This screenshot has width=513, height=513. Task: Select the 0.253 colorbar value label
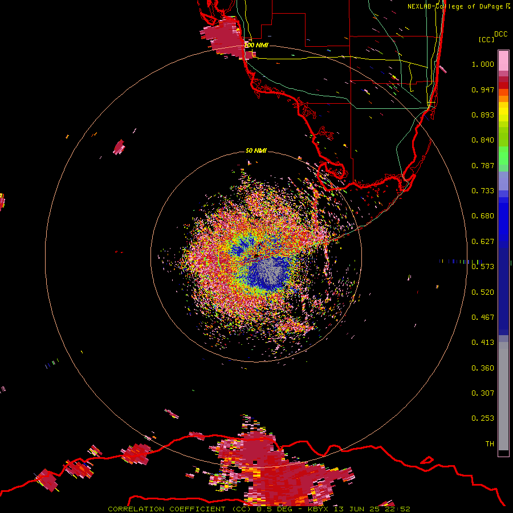coord(483,418)
